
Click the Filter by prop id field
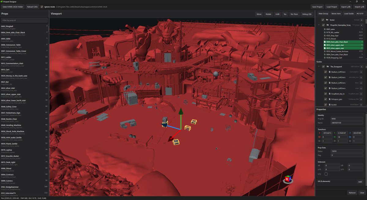(x=24, y=20)
